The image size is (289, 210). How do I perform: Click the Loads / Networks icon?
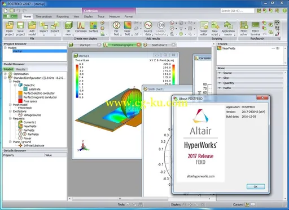[x=160, y=29]
